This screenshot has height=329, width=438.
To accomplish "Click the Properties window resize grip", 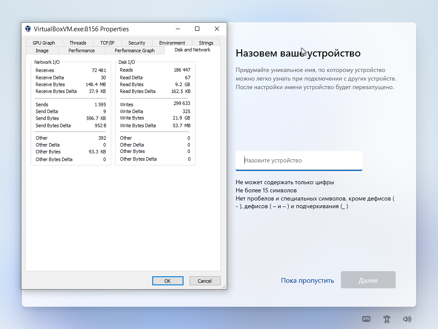I will click(x=224, y=287).
